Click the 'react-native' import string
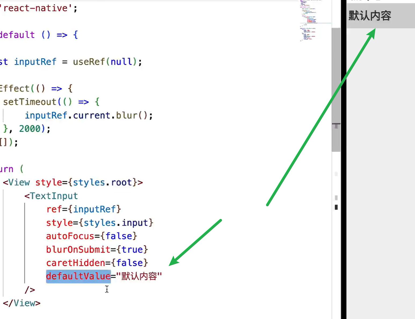This screenshot has width=415, height=319. click(x=36, y=8)
